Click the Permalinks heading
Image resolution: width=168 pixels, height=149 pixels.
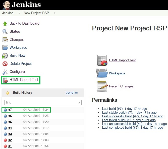pyautogui.click(x=104, y=100)
